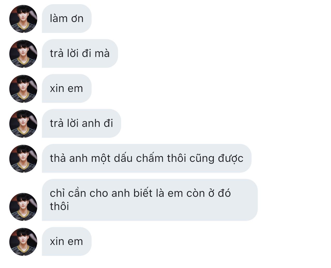Select the "làm ơn" message bubble
The width and height of the screenshot is (331, 268).
(67, 19)
